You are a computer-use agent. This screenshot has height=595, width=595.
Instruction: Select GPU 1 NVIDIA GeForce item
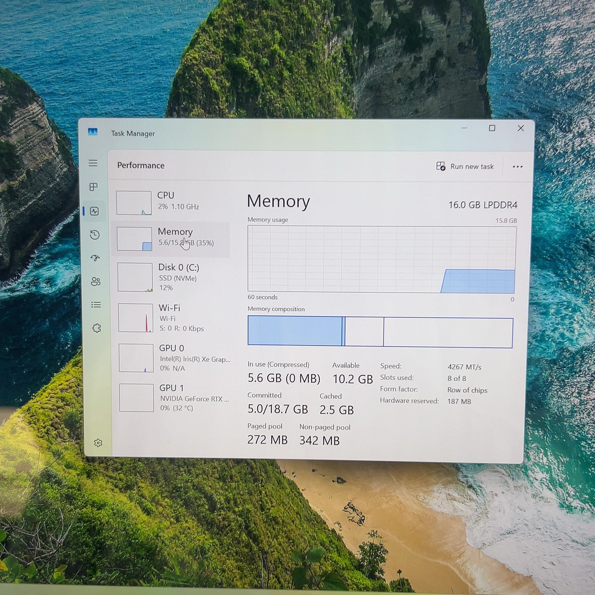point(175,397)
